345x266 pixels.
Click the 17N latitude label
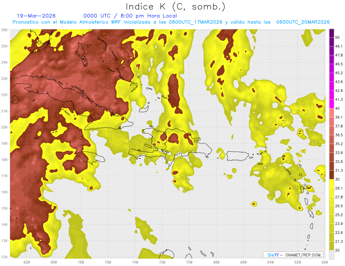[x=5, y=176]
